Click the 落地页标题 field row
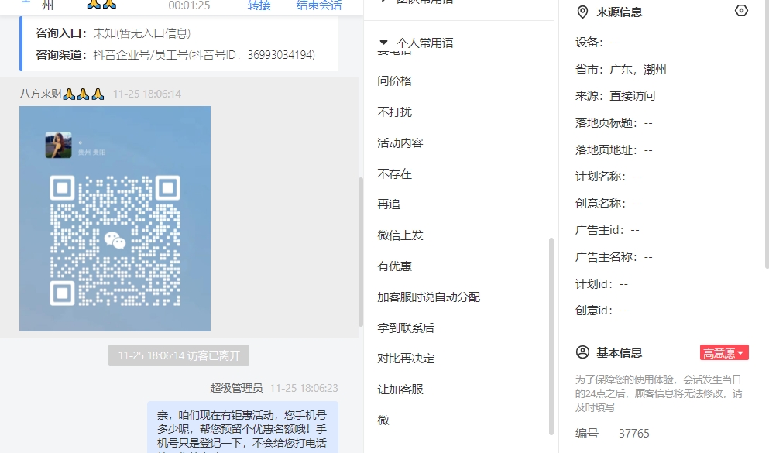Screen dimensions: 769x453 [614, 122]
